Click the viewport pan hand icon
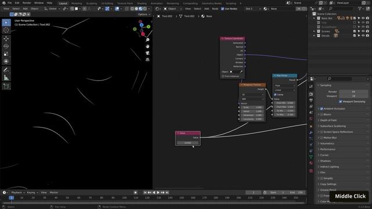372x209 pixels. tap(148, 46)
